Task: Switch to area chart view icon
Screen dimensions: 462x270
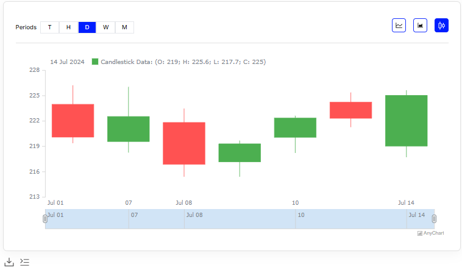Action: click(x=420, y=26)
